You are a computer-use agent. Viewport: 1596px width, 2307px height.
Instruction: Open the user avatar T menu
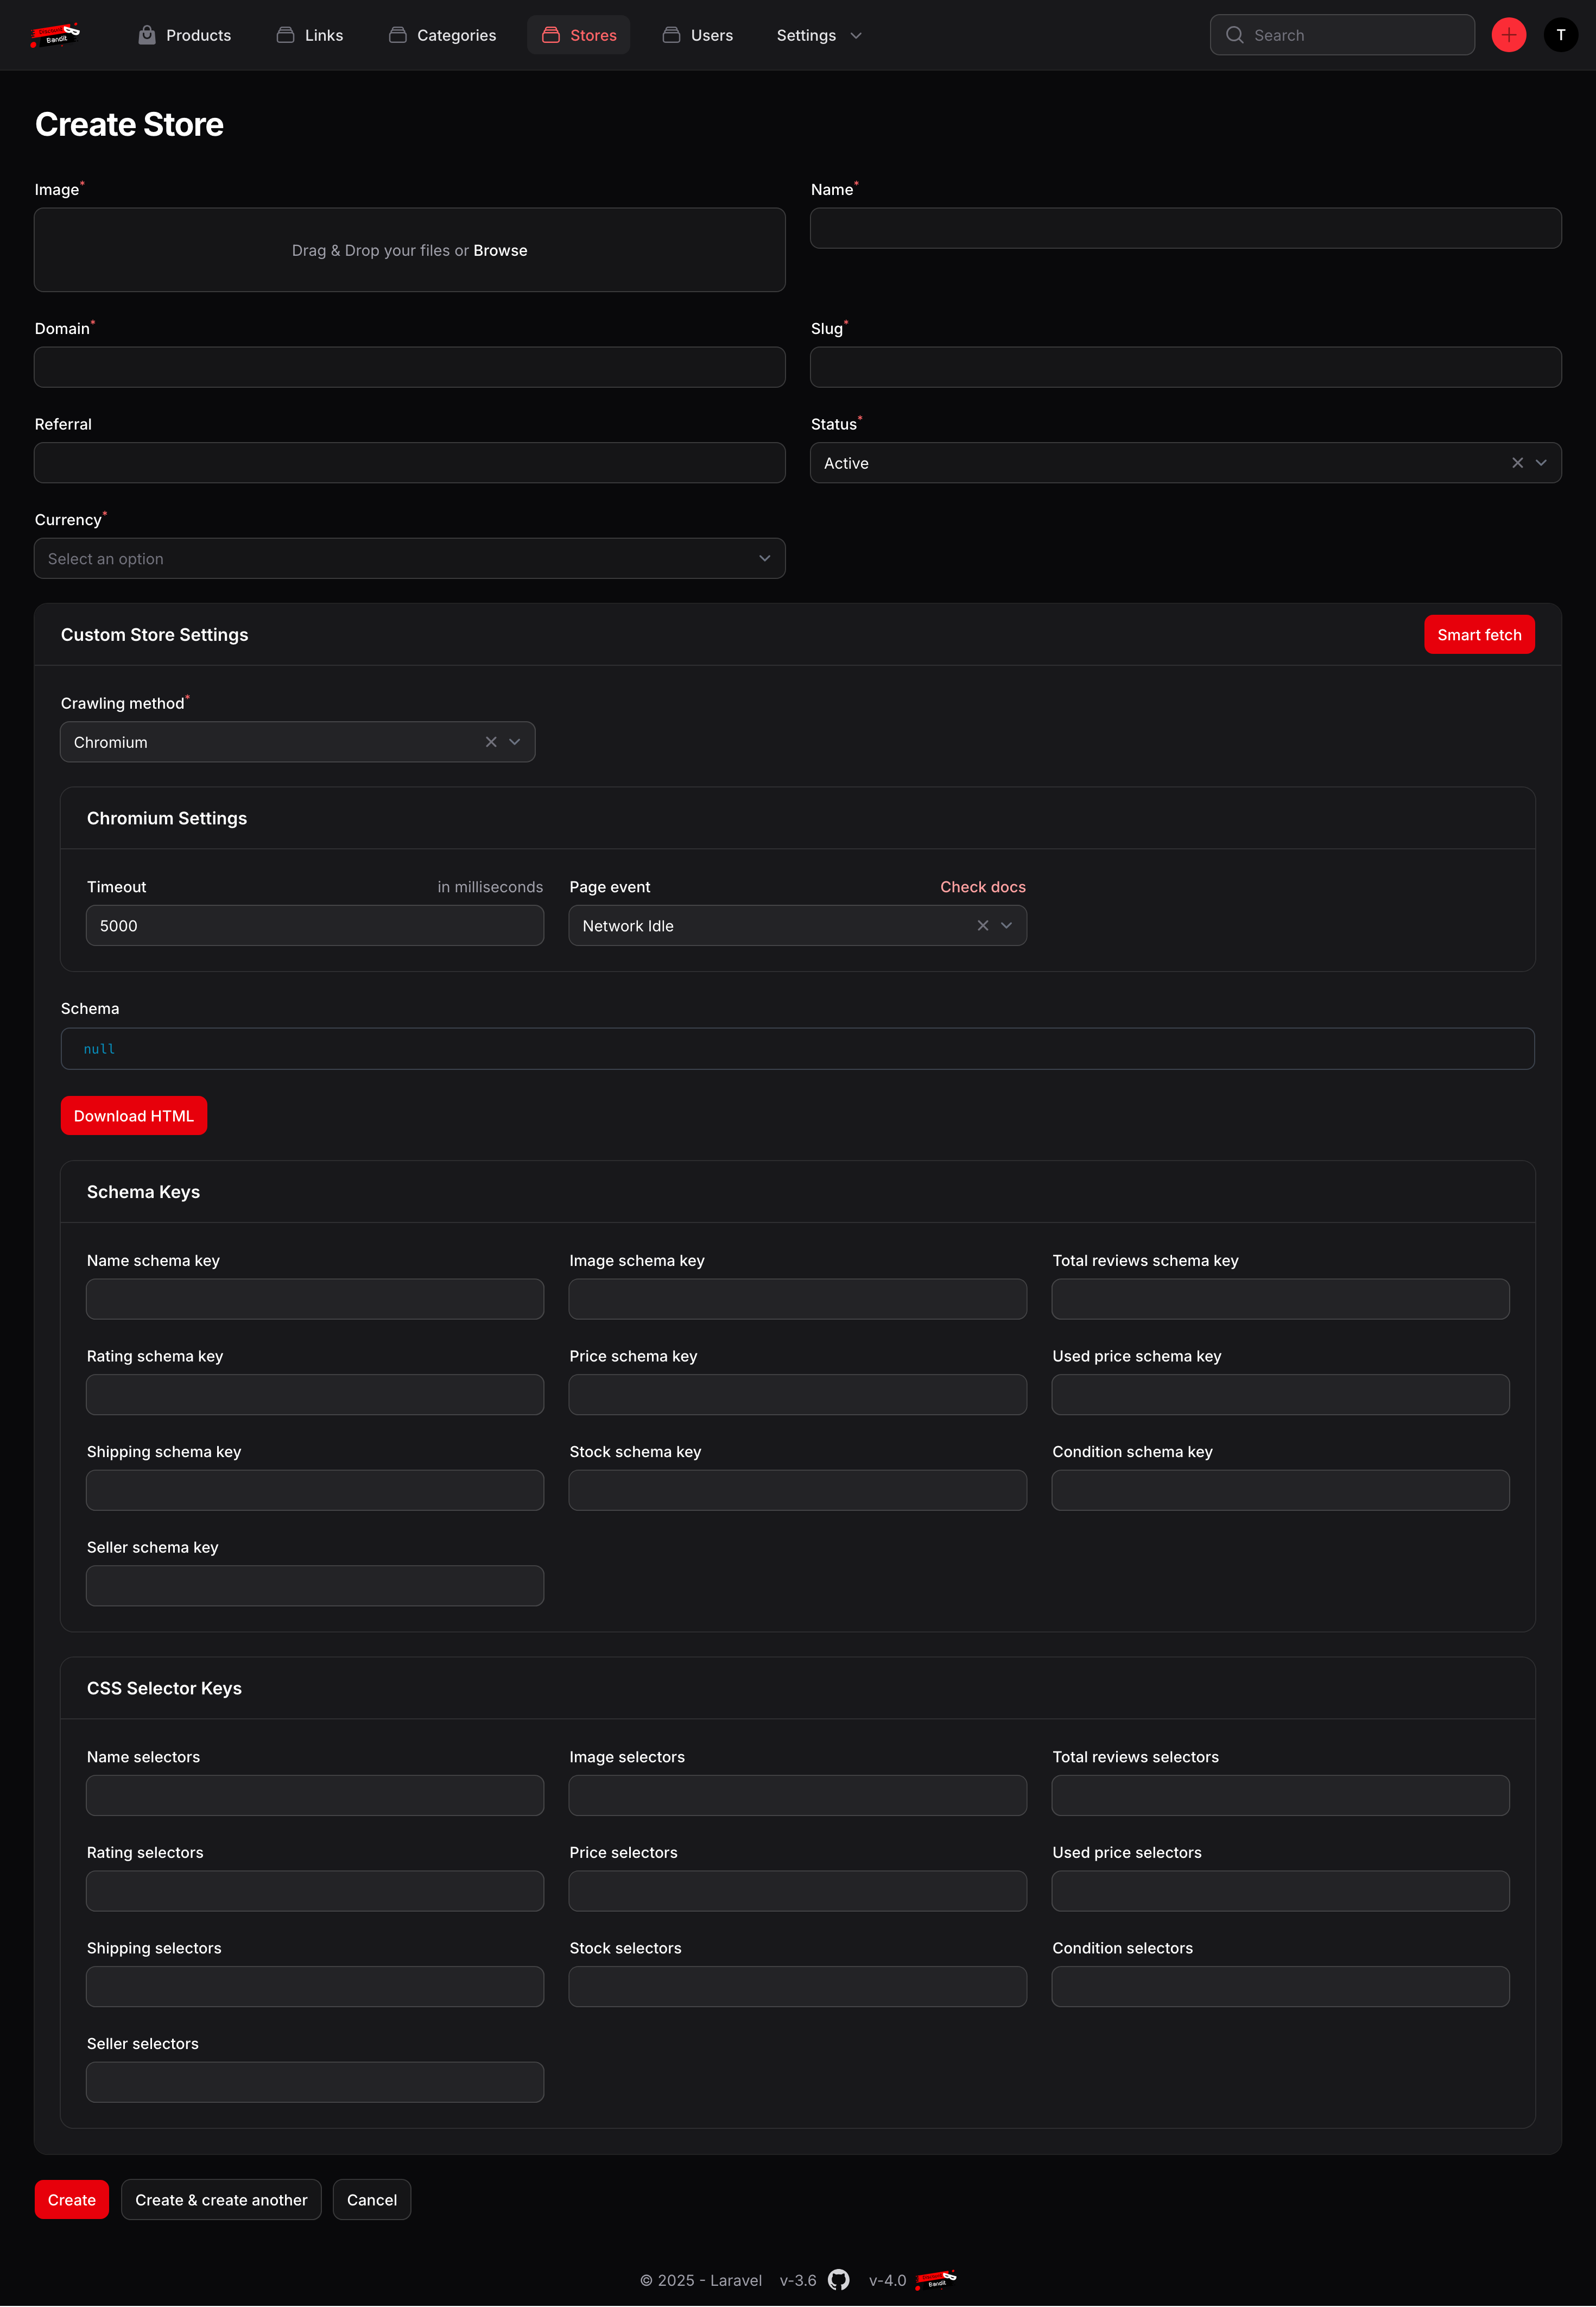[1560, 35]
